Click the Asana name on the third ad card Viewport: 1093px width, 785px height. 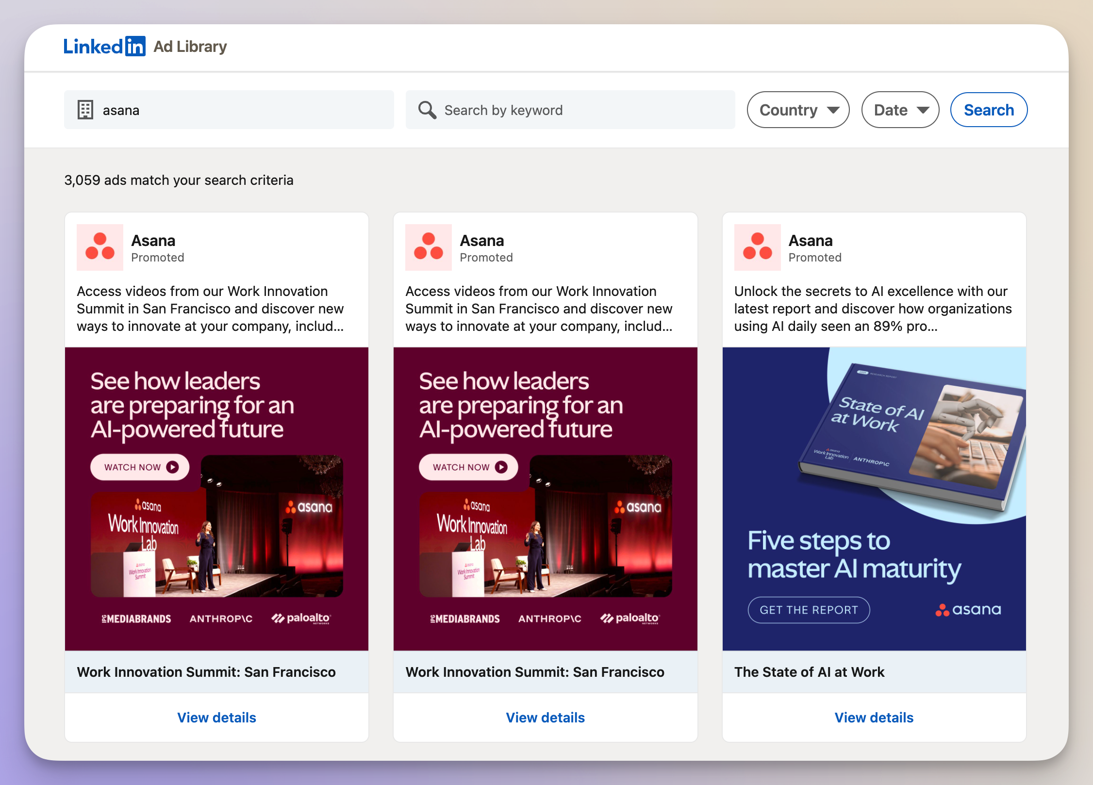click(811, 241)
